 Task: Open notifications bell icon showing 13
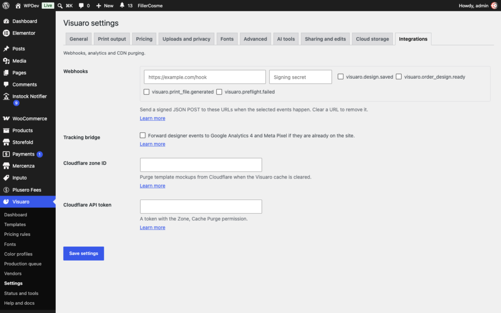[x=122, y=5]
